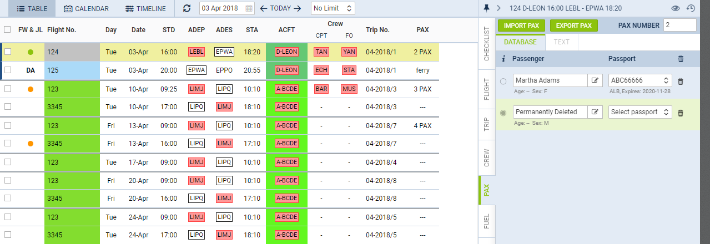
Task: Open the FLIGHT side tab
Action: coord(486,88)
